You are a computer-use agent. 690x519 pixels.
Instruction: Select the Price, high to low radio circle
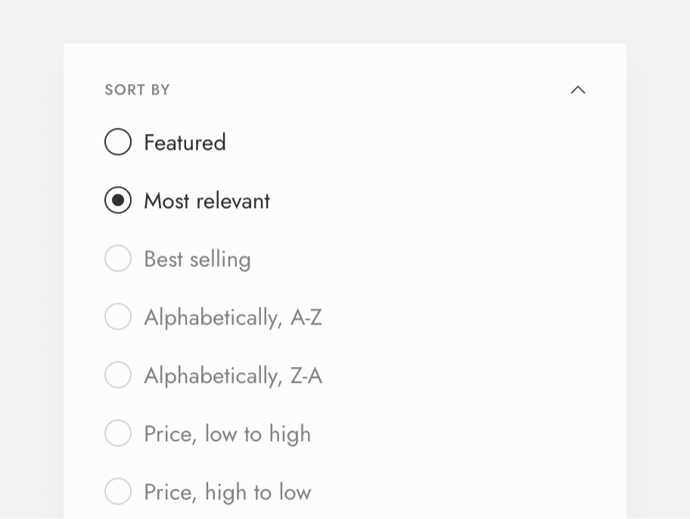click(118, 491)
